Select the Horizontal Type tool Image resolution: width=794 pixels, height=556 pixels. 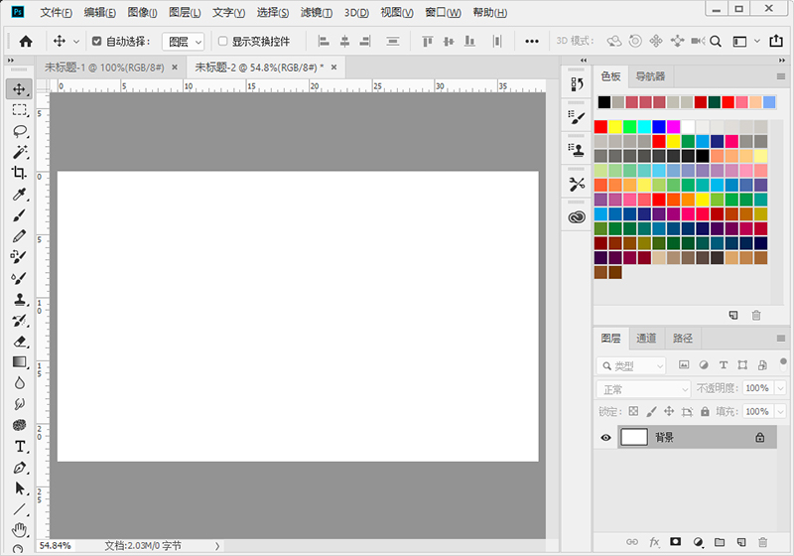[20, 446]
